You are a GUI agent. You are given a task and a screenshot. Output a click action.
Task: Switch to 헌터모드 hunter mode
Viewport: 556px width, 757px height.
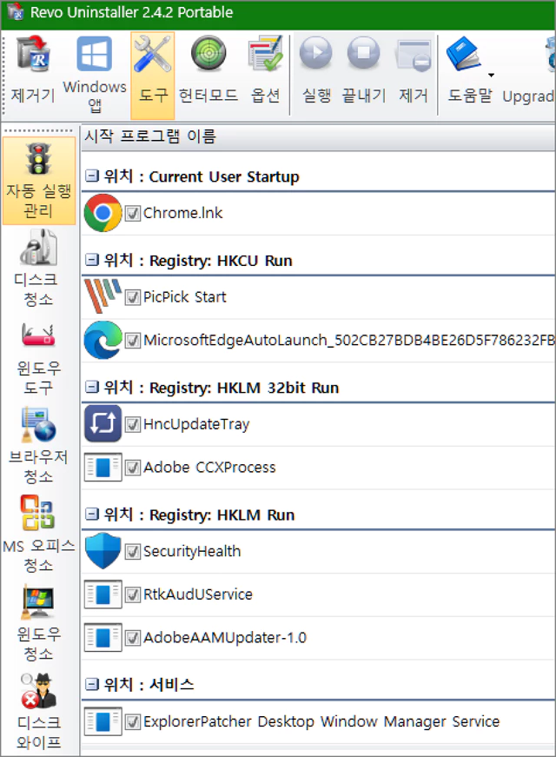pos(208,71)
